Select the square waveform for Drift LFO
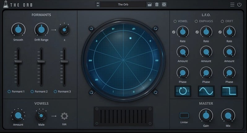 (229, 91)
